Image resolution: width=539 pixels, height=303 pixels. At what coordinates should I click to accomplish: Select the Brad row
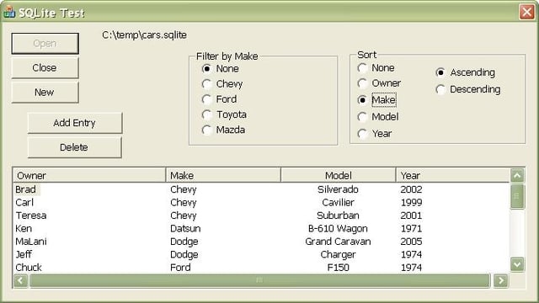(261, 189)
